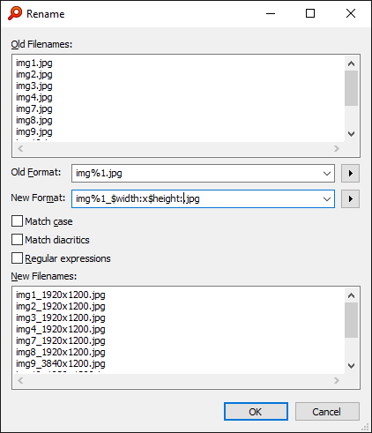Click down arrow of New Filenames scrollbar
Image resolution: width=372 pixels, height=433 pixels.
click(x=351, y=366)
